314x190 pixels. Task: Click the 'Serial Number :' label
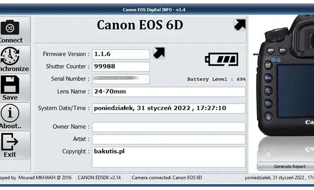tap(70, 79)
